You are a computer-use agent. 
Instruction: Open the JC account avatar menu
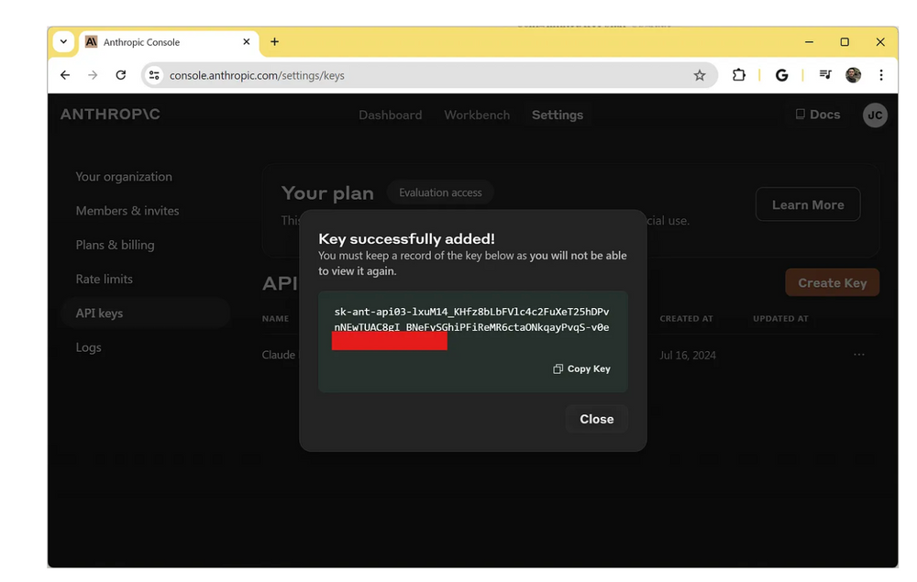point(875,115)
